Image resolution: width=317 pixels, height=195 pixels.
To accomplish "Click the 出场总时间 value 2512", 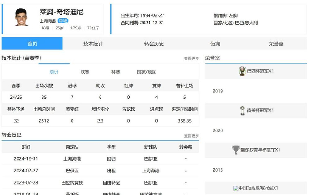I will point(44,121).
